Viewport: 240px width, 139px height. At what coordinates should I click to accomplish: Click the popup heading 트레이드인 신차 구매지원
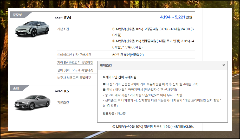tap(119, 77)
